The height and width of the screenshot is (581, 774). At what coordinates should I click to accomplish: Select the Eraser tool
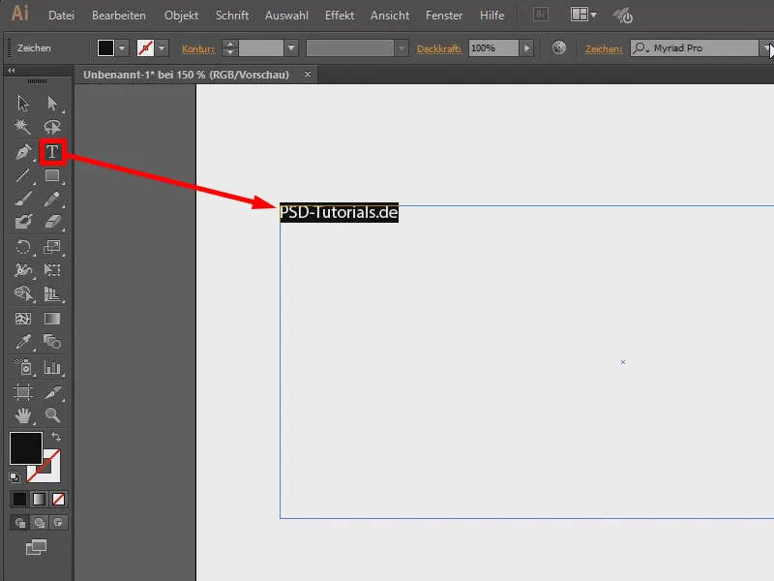click(x=52, y=222)
